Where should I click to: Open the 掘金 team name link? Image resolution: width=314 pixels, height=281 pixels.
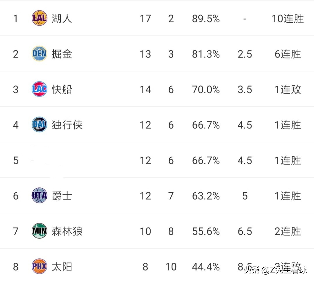(62, 54)
